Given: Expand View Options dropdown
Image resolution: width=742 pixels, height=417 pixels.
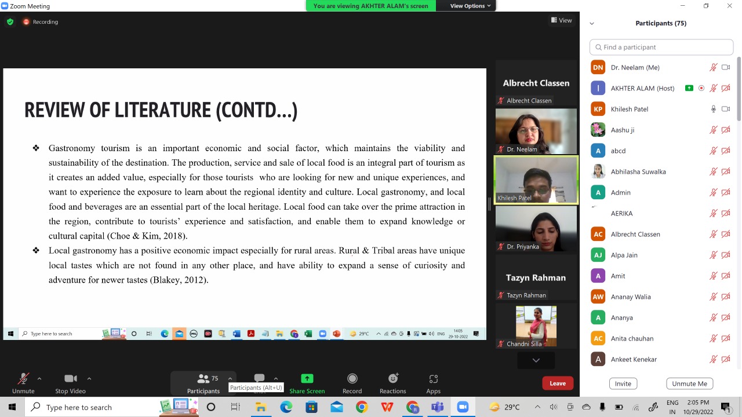Looking at the screenshot, I should click(x=470, y=6).
